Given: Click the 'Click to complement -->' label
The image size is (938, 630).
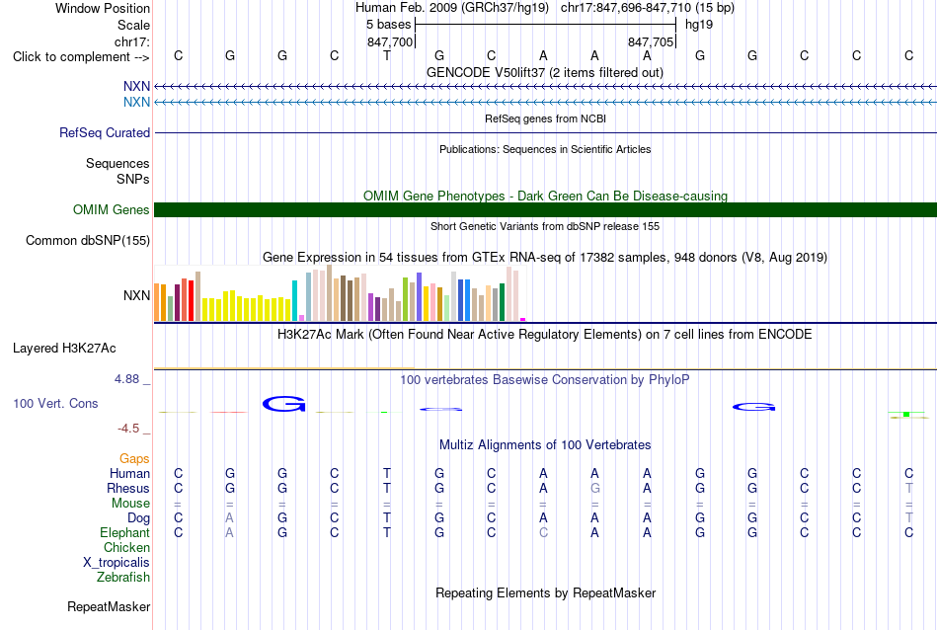Looking at the screenshot, I should click(81, 57).
